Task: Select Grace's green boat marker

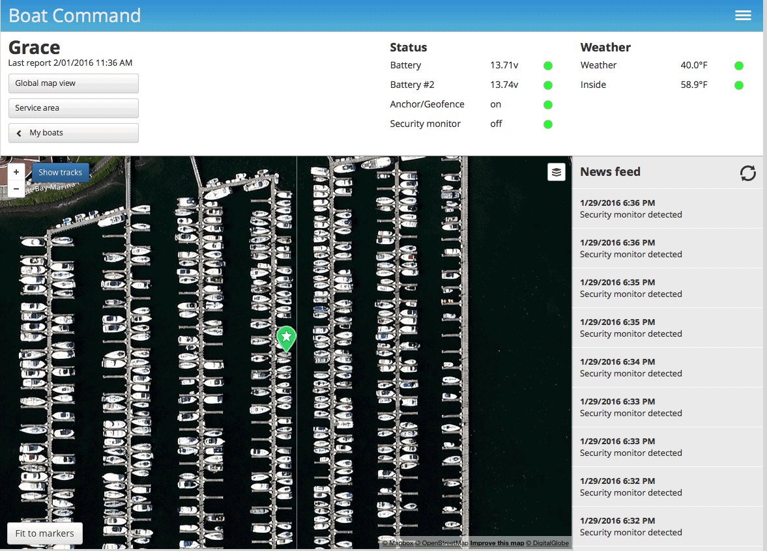Action: 285,337
